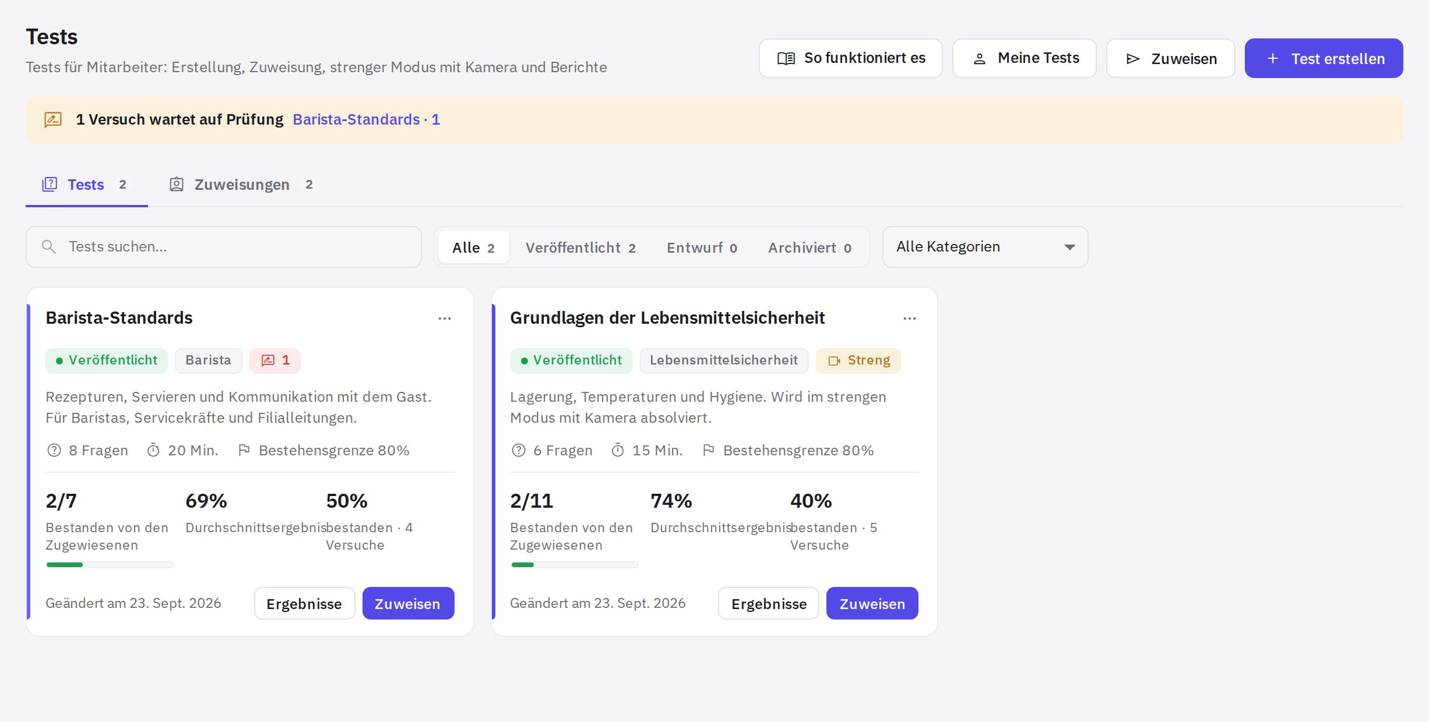Screen dimensions: 1429x722
Task: Open the three-dot menu on Lebensmittelsicherheit card
Action: pyautogui.click(x=910, y=318)
